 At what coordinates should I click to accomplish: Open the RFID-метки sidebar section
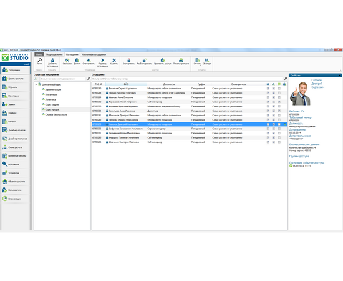pos(15,164)
